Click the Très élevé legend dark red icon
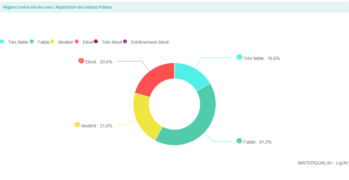This screenshot has width=349, height=180. click(96, 42)
